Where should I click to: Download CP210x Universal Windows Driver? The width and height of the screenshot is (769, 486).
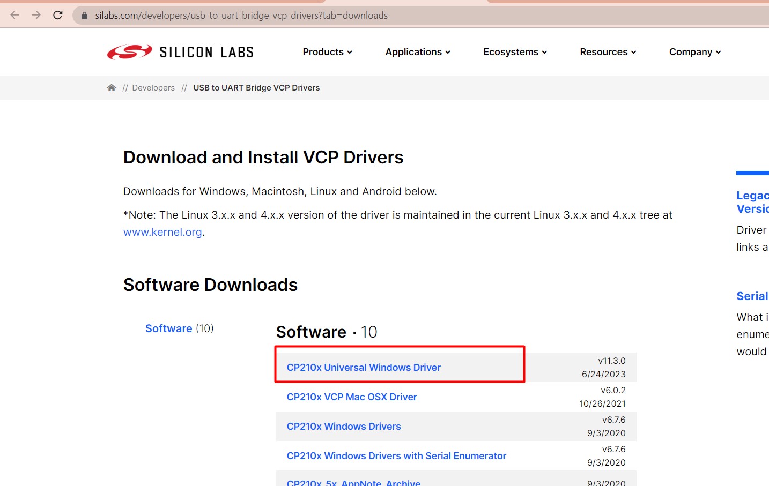[364, 368]
